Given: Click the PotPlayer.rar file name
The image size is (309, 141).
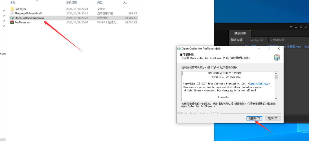Looking at the screenshot, I should pos(22,22).
